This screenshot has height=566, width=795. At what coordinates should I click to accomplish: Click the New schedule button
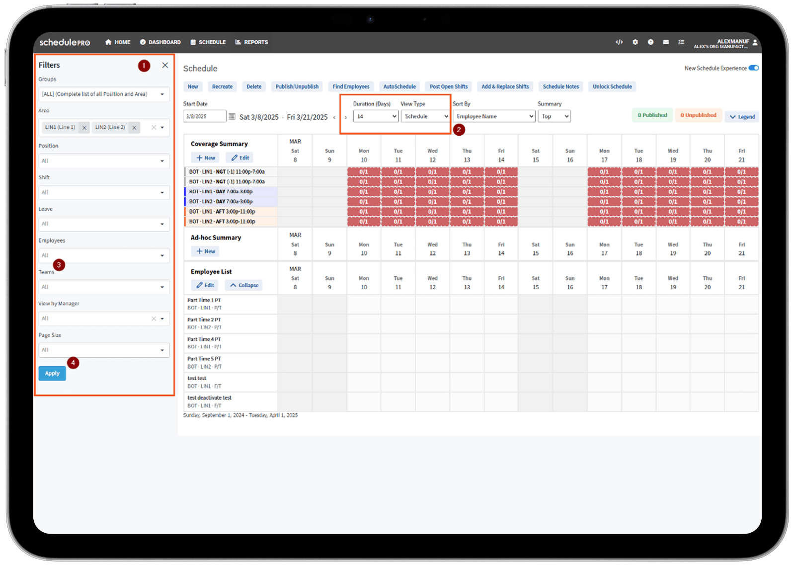click(193, 86)
